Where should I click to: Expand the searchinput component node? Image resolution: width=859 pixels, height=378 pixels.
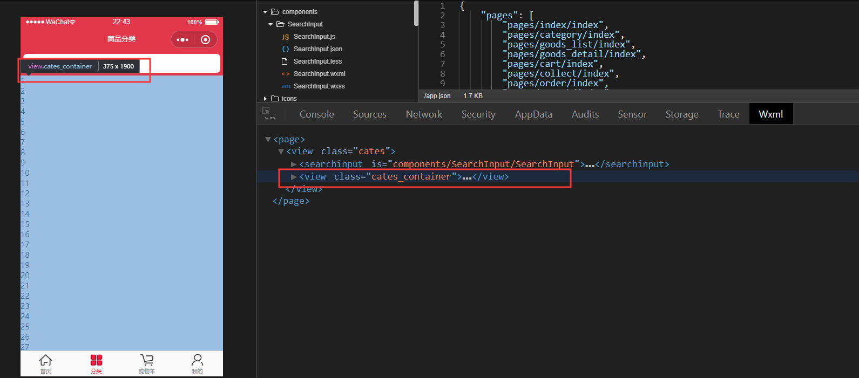click(294, 164)
